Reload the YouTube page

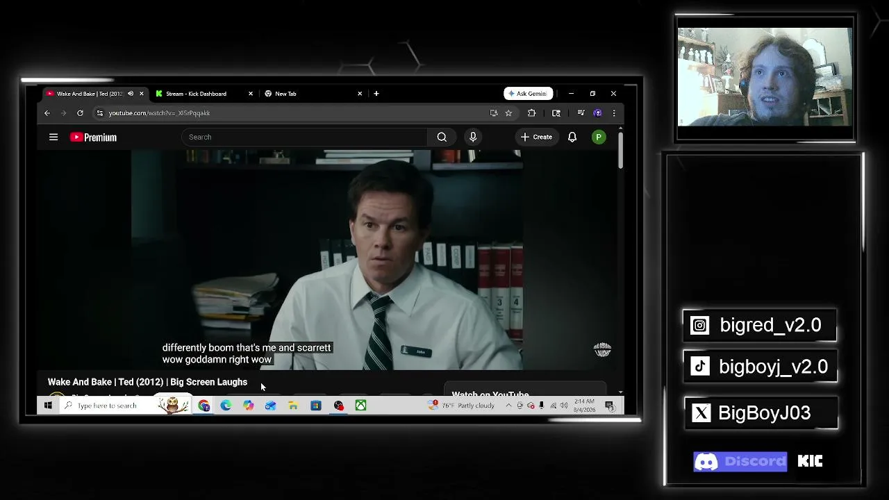80,113
